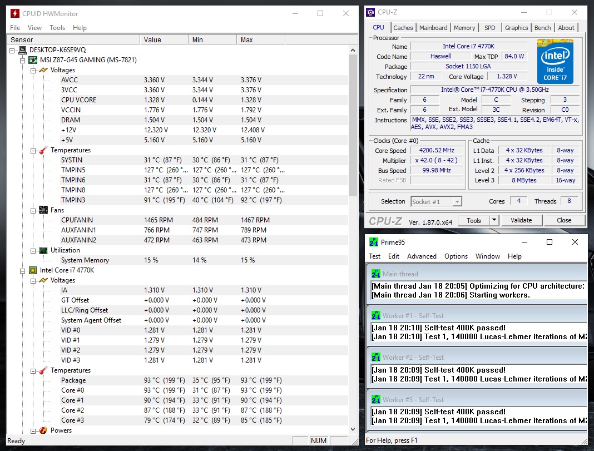Click the Main thread window icon in Prime95
Screen dimensions: 594x451
[376, 274]
